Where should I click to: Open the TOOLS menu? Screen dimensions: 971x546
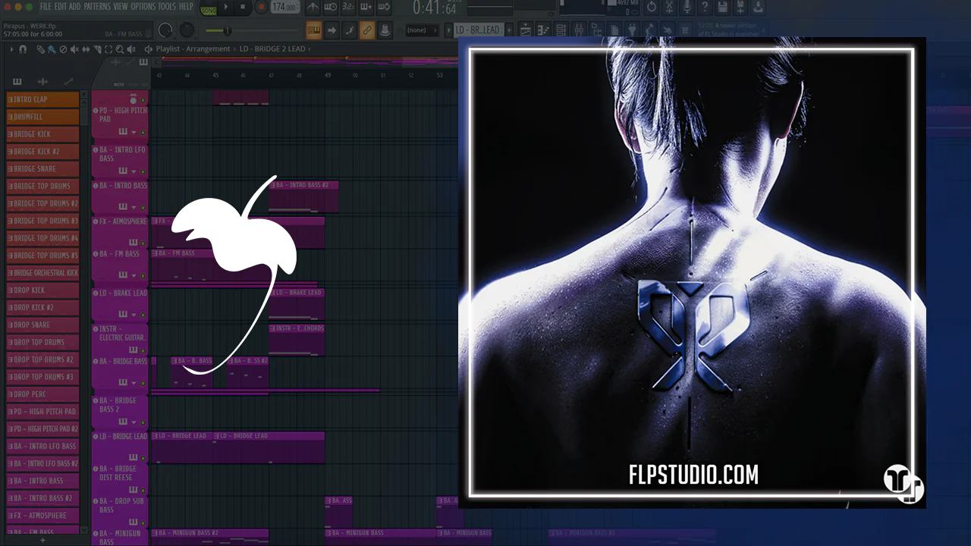click(167, 7)
